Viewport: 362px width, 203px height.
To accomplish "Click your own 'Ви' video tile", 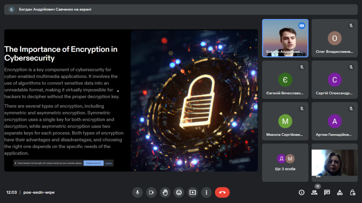I will click(334, 162).
